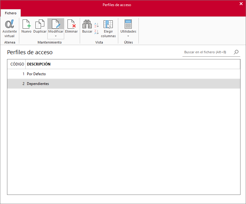This screenshot has height=204, width=246.
Task: Create a new profile with Nuevo
Action: pyautogui.click(x=26, y=26)
